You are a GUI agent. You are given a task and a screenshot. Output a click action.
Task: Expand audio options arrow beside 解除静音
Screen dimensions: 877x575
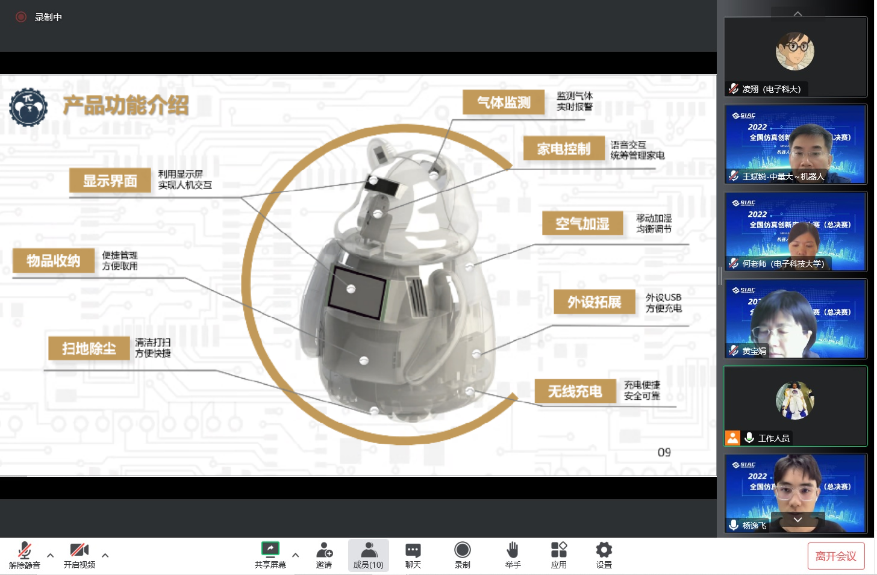pyautogui.click(x=51, y=555)
